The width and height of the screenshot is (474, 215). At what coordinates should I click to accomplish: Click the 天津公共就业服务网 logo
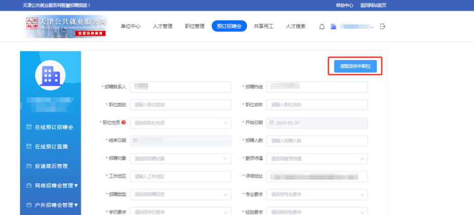65,26
